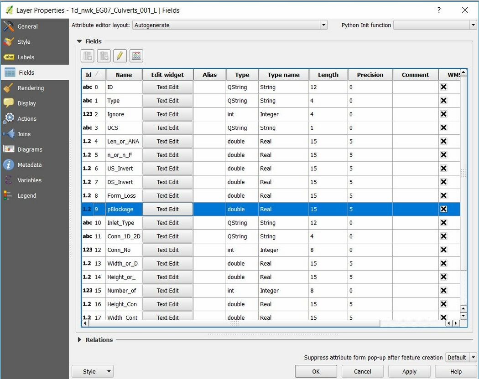
Task: Go to the Actions section in the sidebar
Action: click(x=27, y=118)
